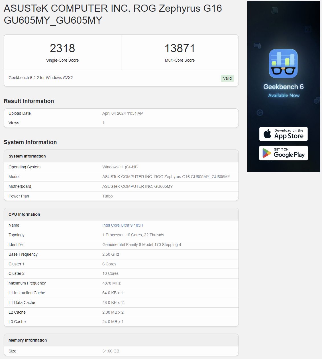Click the Base Frequency label
The image size is (322, 359).
(23, 254)
